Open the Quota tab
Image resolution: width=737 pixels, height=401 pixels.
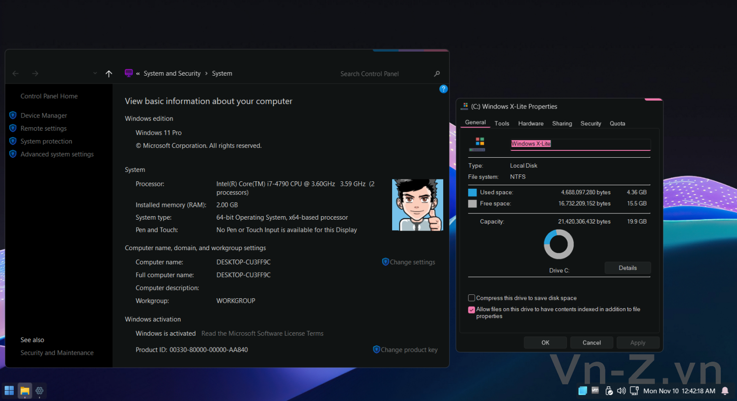click(617, 123)
